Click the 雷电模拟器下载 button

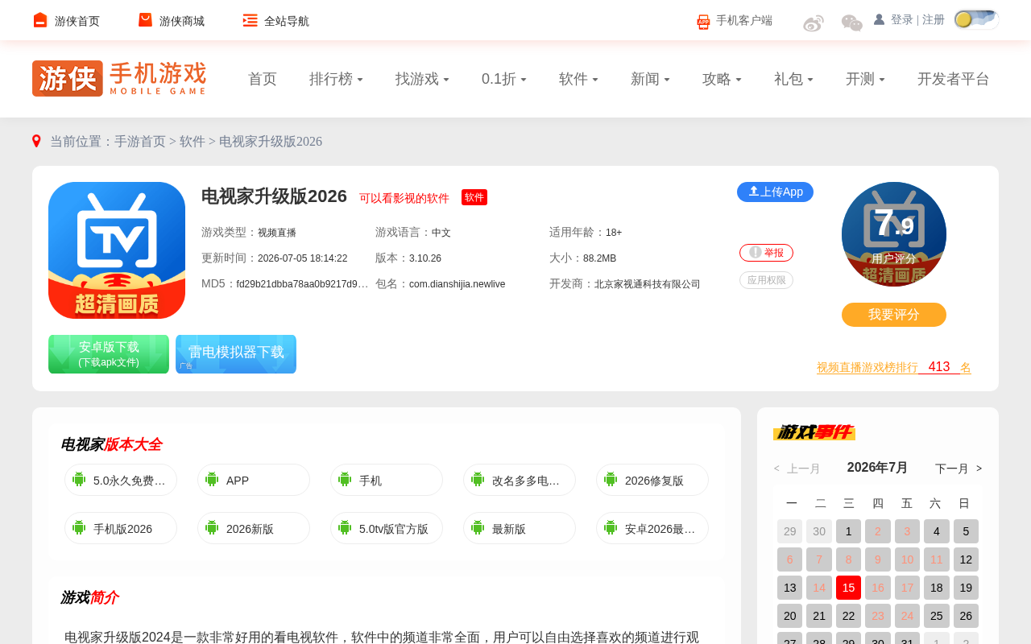[236, 354]
